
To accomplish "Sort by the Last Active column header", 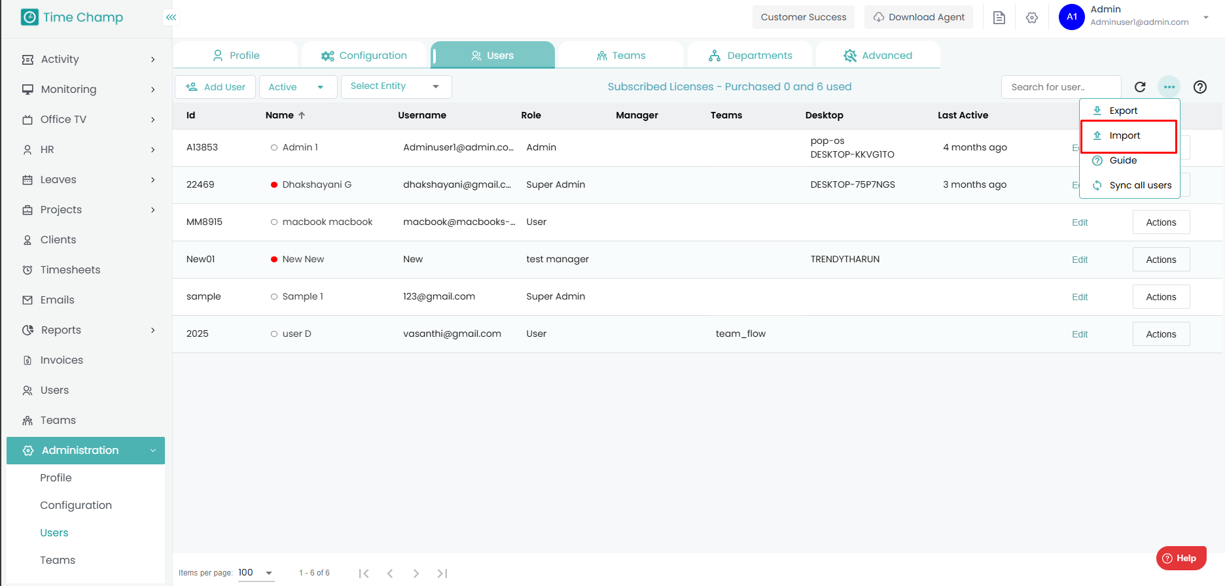I will 963,115.
